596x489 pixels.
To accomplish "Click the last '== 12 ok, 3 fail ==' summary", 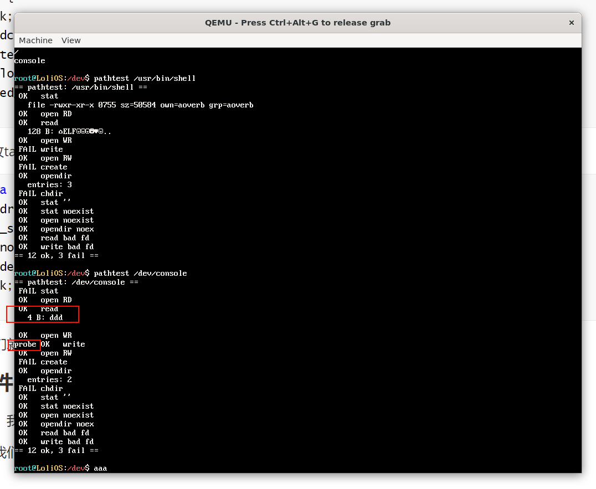I will coord(56,451).
